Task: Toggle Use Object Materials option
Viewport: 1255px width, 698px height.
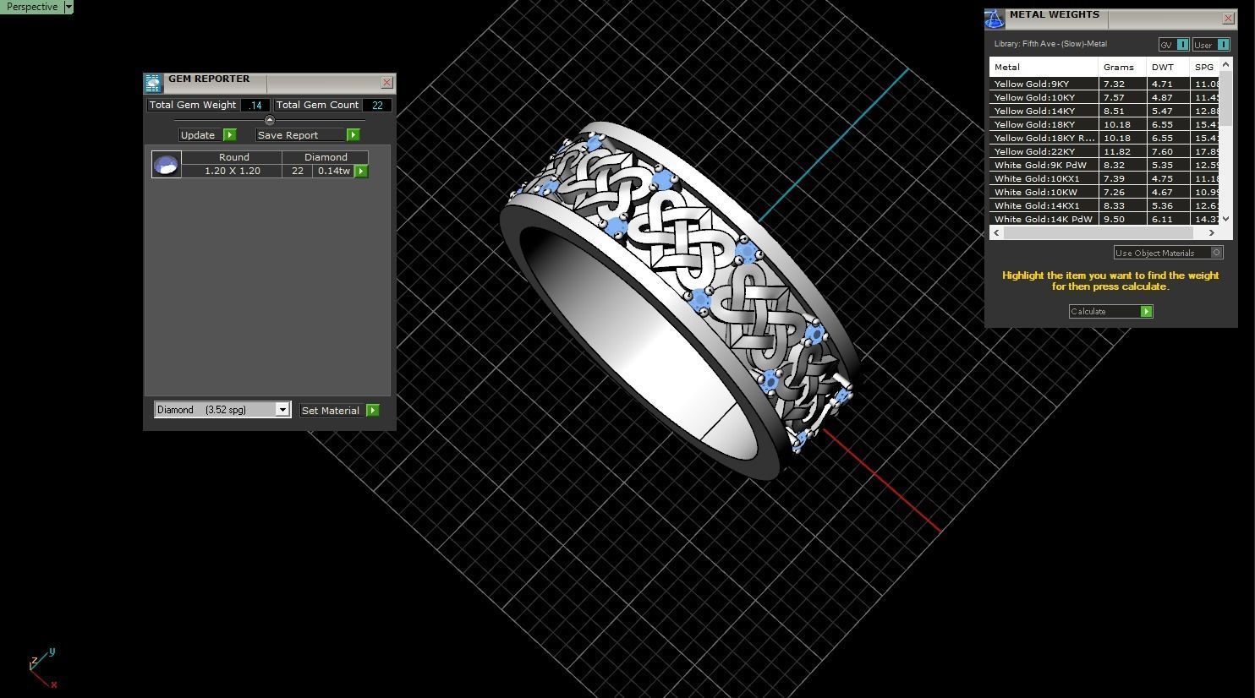Action: 1168,253
